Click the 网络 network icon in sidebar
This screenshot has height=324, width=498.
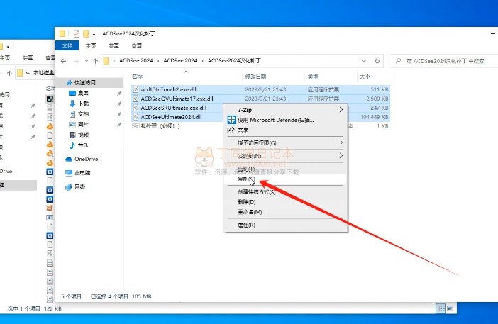pyautogui.click(x=69, y=187)
